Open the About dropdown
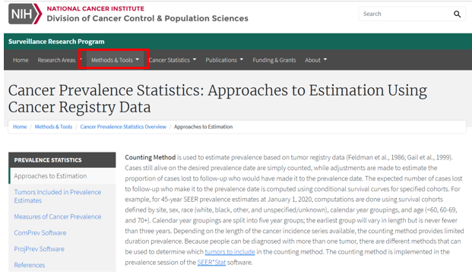The image size is (472, 274). tap(315, 60)
